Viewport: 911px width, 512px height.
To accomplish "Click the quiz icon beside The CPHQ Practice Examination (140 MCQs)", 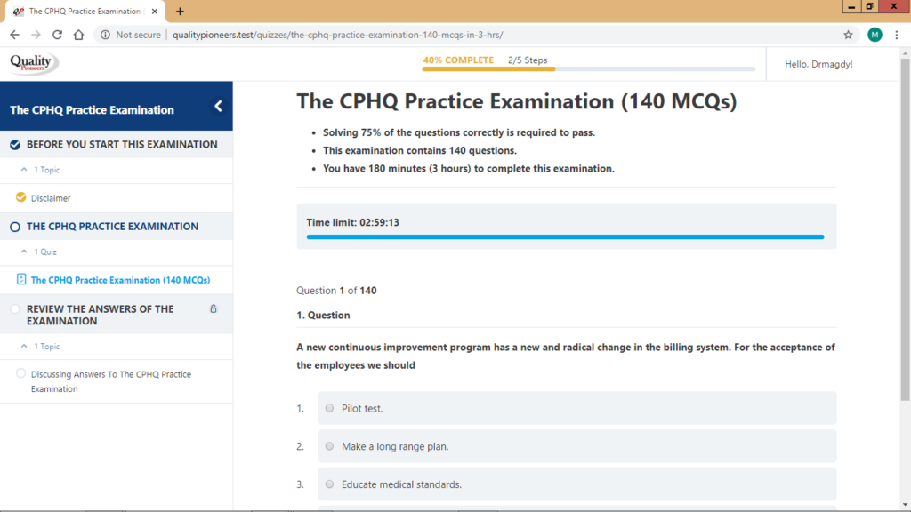I will pos(20,279).
